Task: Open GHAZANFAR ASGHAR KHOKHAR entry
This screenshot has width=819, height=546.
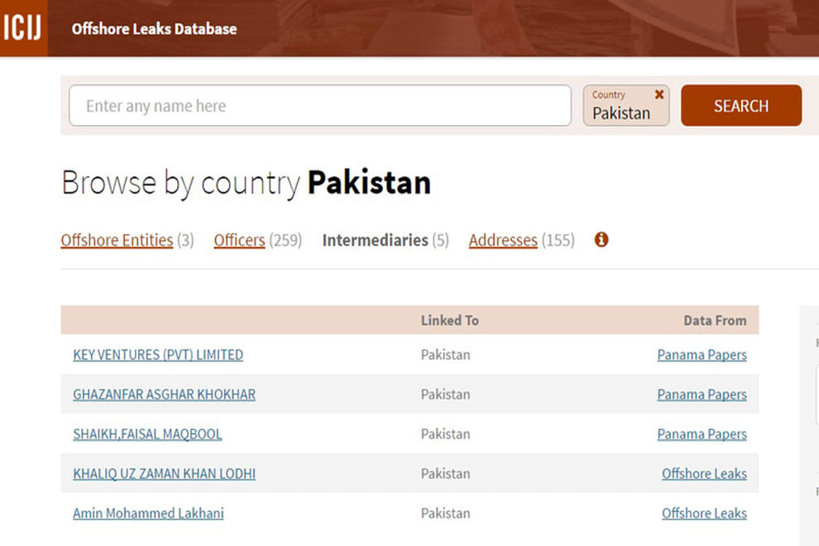Action: pyautogui.click(x=164, y=395)
